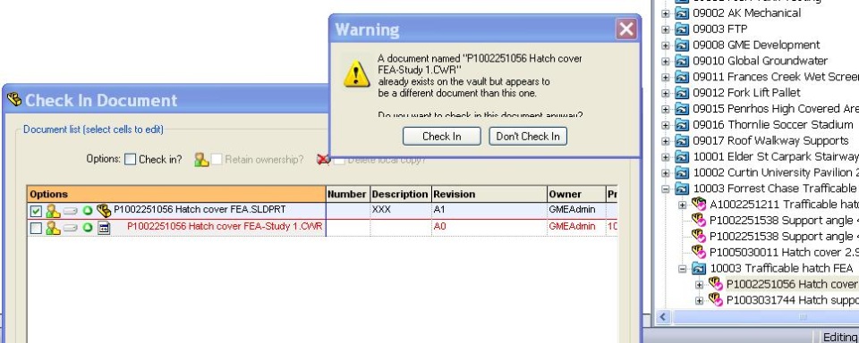Select the 09003 FTP tree item
The width and height of the screenshot is (859, 343).
pyautogui.click(x=719, y=29)
